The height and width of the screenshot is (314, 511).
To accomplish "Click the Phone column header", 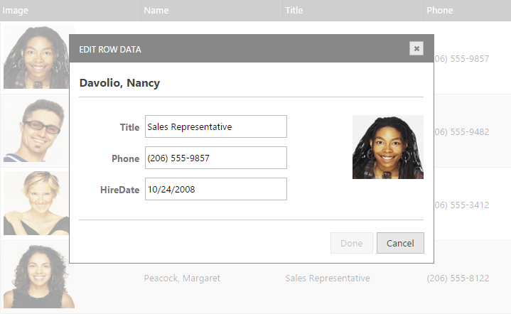I will (439, 11).
